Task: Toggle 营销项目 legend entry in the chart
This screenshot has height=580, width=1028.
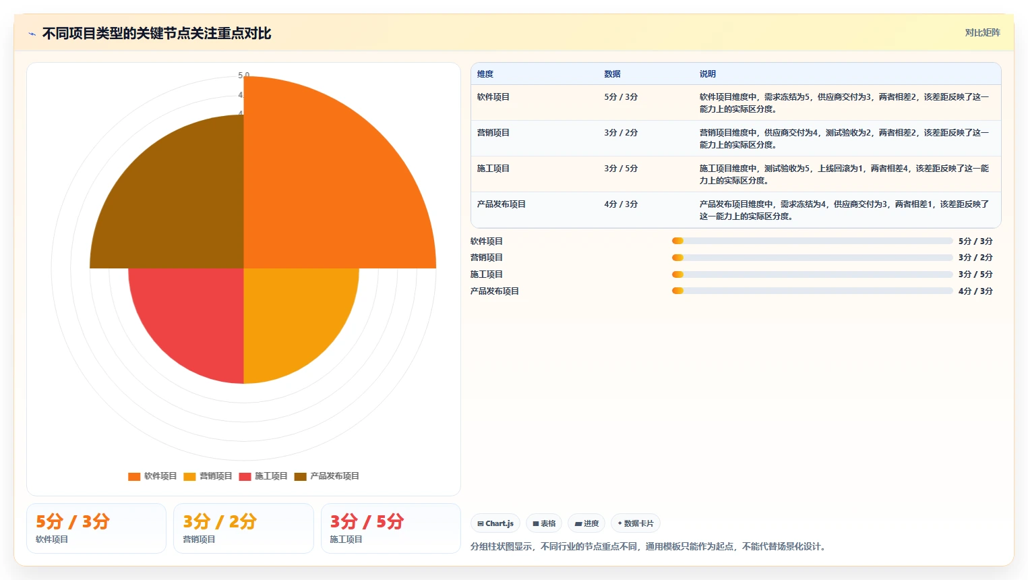Action: click(208, 476)
